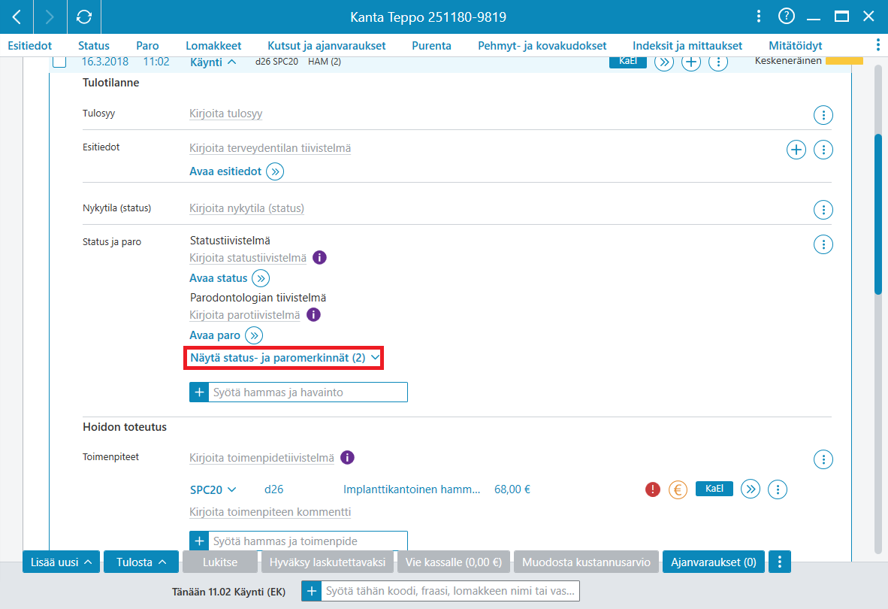Switch to the Paro tab
The image size is (888, 609).
(x=147, y=45)
